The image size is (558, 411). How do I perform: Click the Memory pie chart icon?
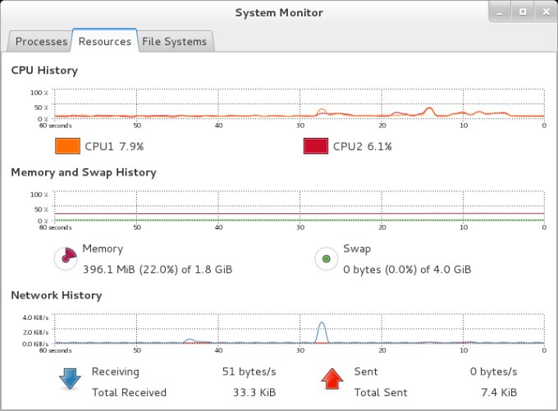[x=66, y=259]
